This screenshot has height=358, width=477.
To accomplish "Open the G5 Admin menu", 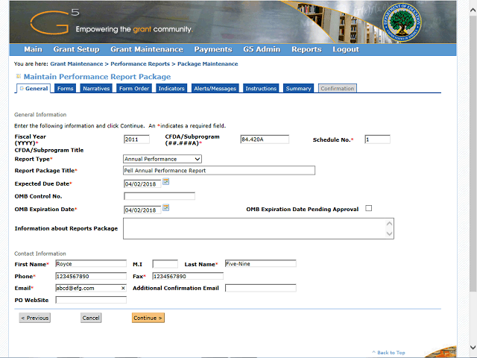I will [262, 49].
